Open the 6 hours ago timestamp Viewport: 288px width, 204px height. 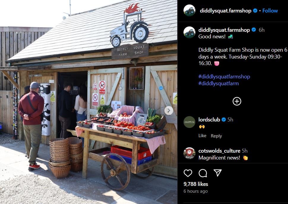point(196,191)
